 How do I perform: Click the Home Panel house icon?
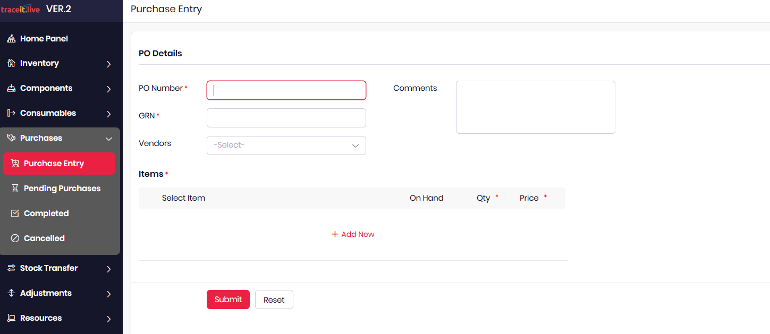[x=11, y=39]
